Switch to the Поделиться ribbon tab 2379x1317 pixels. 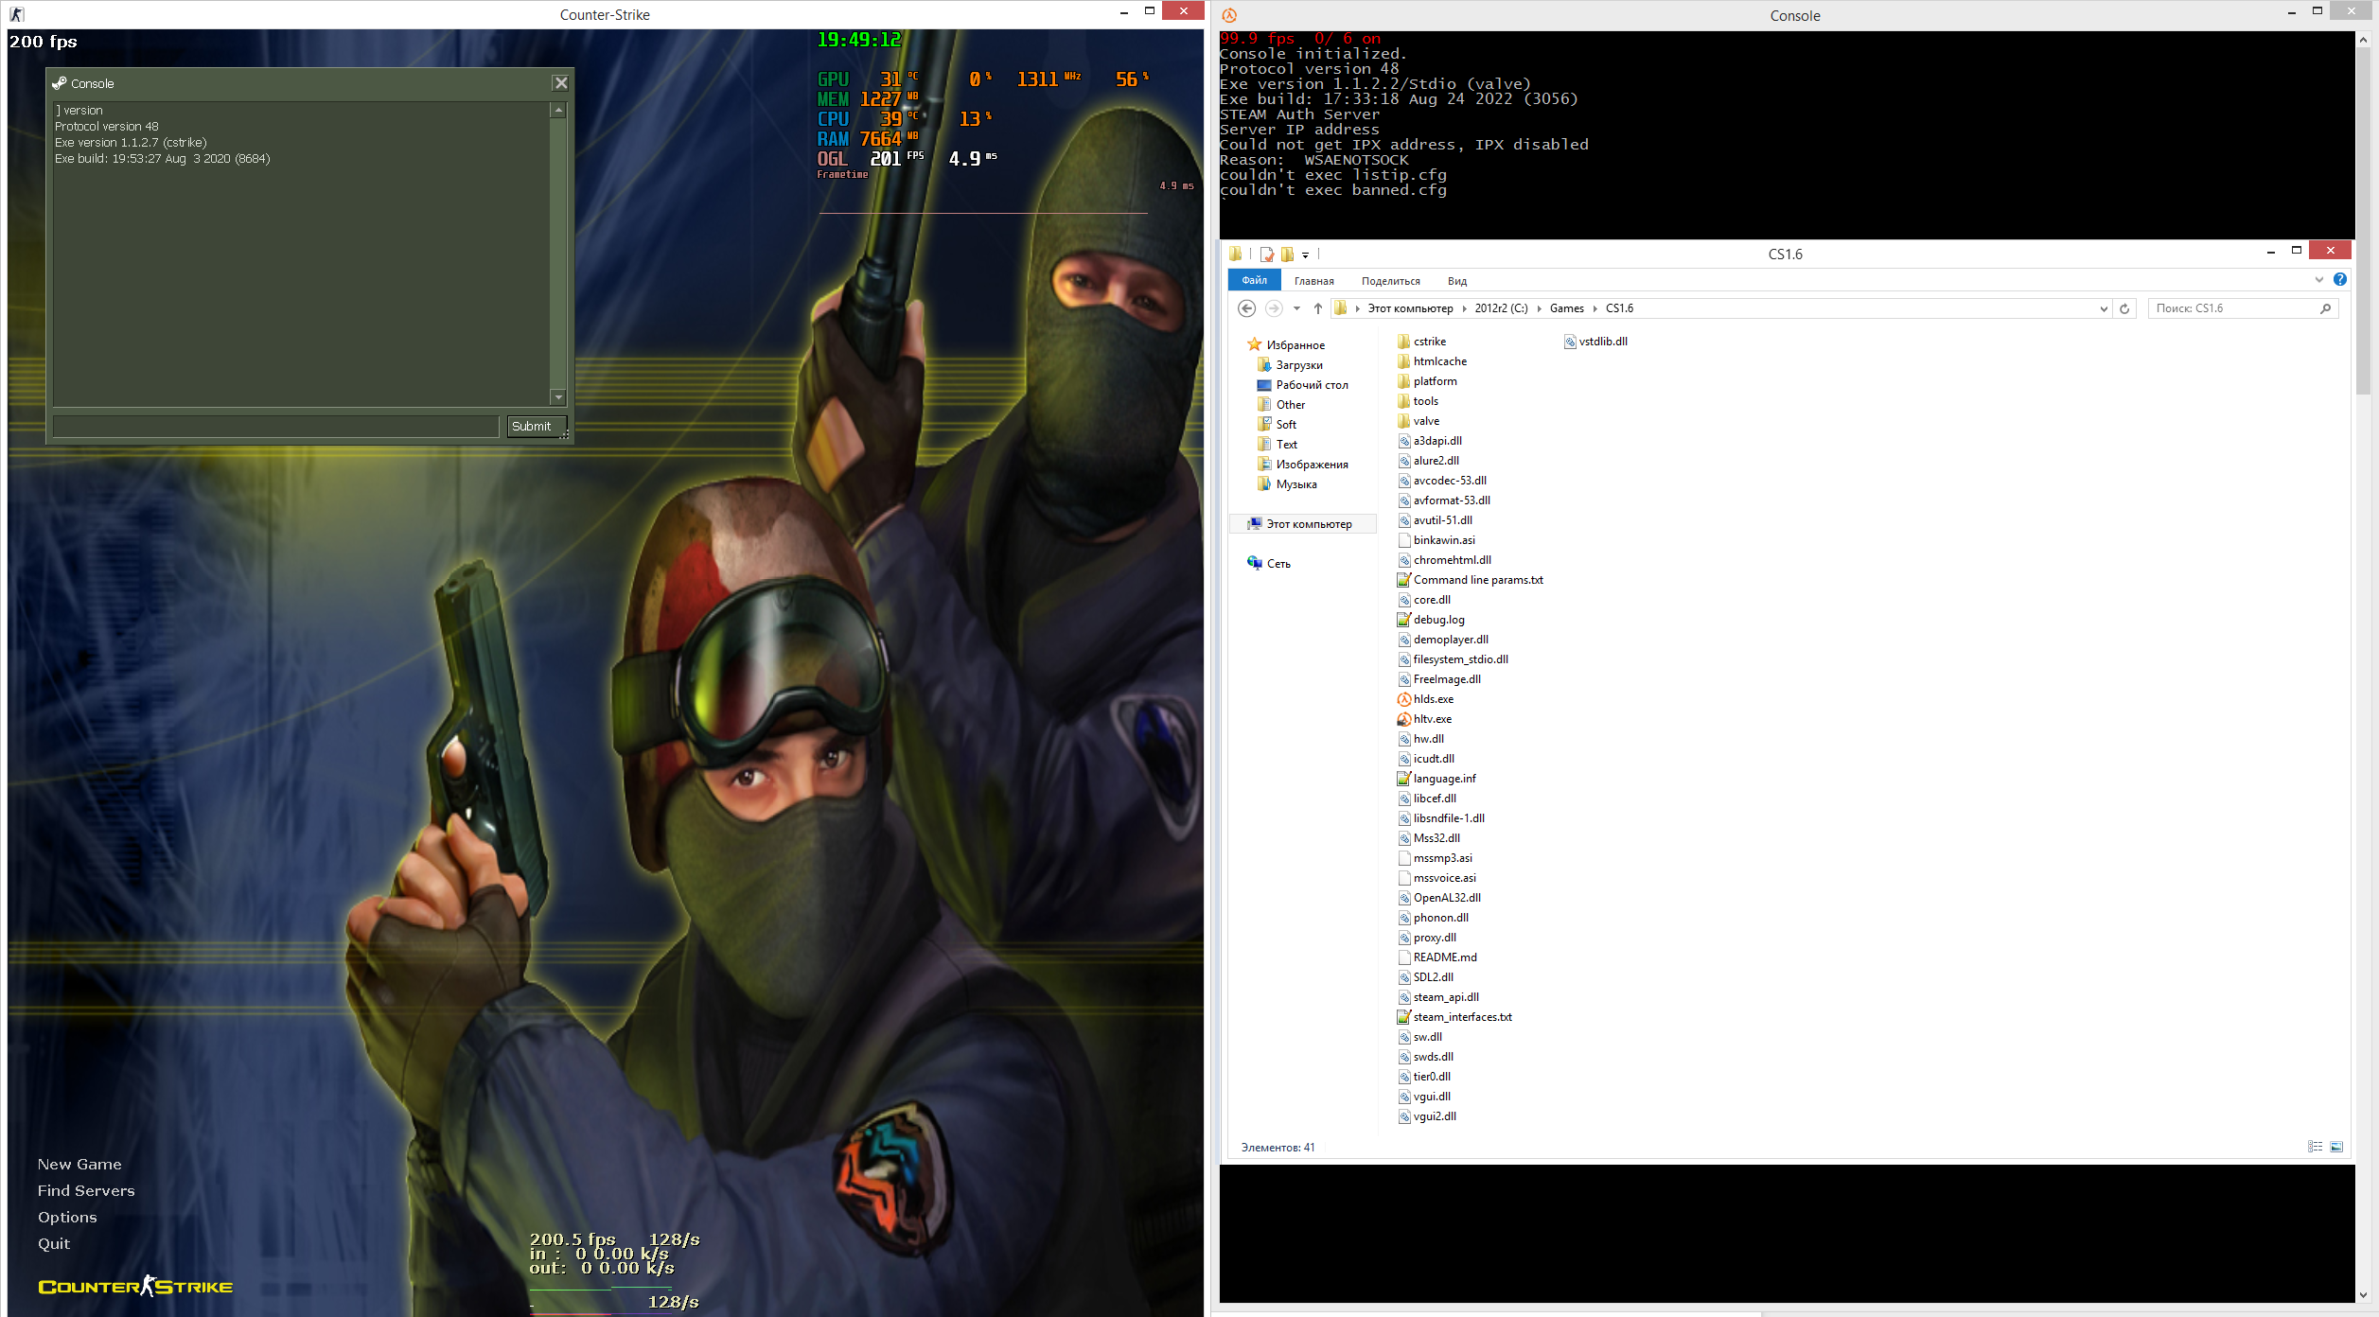pos(1390,281)
